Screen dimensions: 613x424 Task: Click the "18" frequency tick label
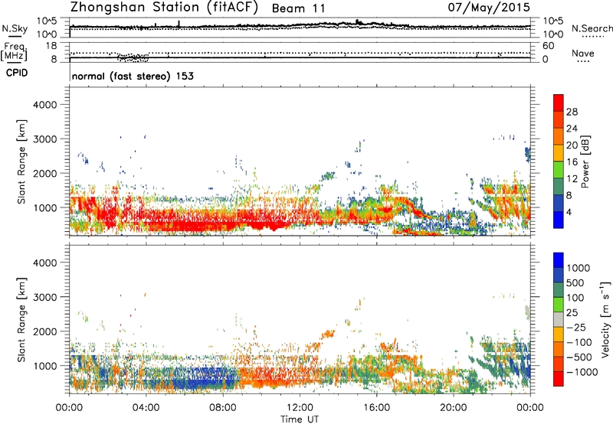51,46
